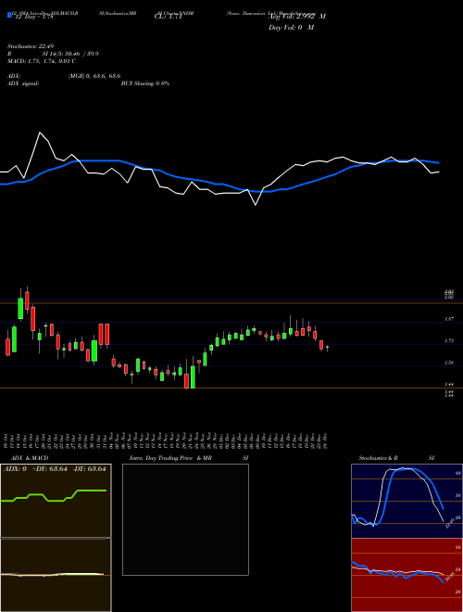Image resolution: width=463 pixels, height=612 pixels.
Task: Click the 1.58 price axis label
Action: [x=448, y=363]
